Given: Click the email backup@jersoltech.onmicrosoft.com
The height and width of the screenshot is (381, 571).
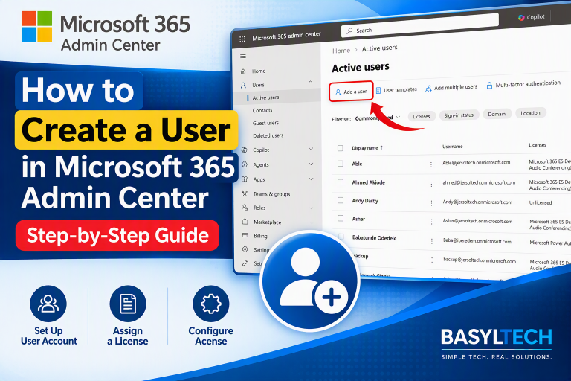Looking at the screenshot, I should (x=480, y=260).
